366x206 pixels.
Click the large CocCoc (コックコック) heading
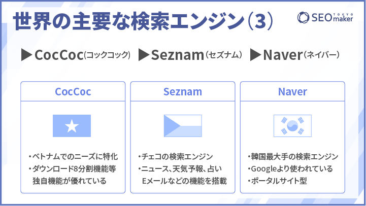[x=82, y=55]
